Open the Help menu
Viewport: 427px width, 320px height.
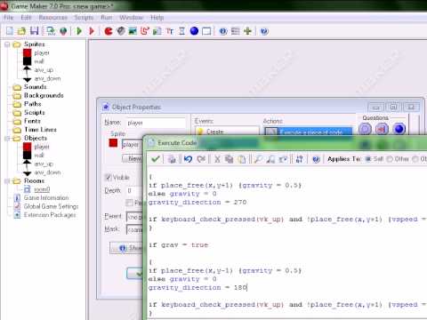(x=157, y=18)
